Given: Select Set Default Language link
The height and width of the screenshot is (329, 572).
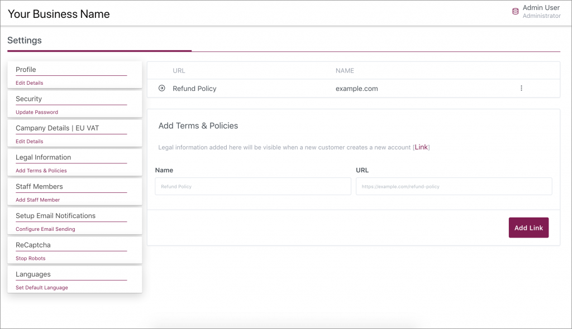Looking at the screenshot, I should [42, 288].
